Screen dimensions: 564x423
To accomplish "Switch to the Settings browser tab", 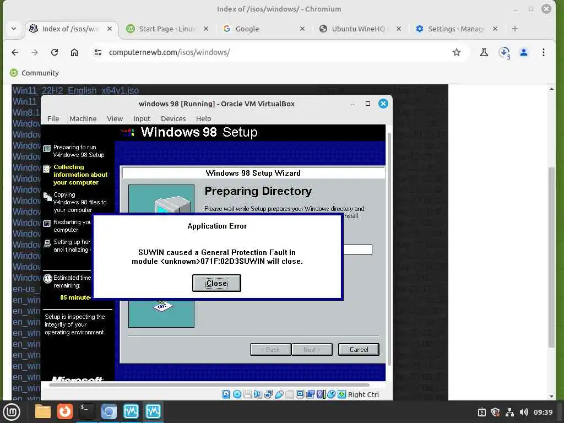I will point(455,29).
